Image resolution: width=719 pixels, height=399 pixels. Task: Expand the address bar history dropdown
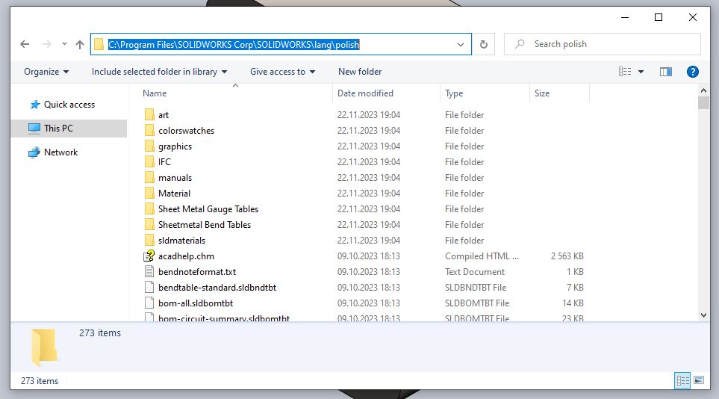(461, 45)
